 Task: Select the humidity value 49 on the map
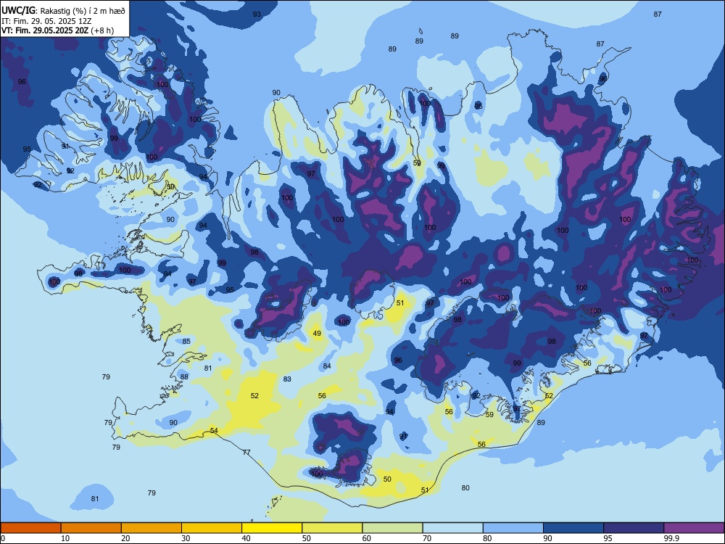point(317,333)
